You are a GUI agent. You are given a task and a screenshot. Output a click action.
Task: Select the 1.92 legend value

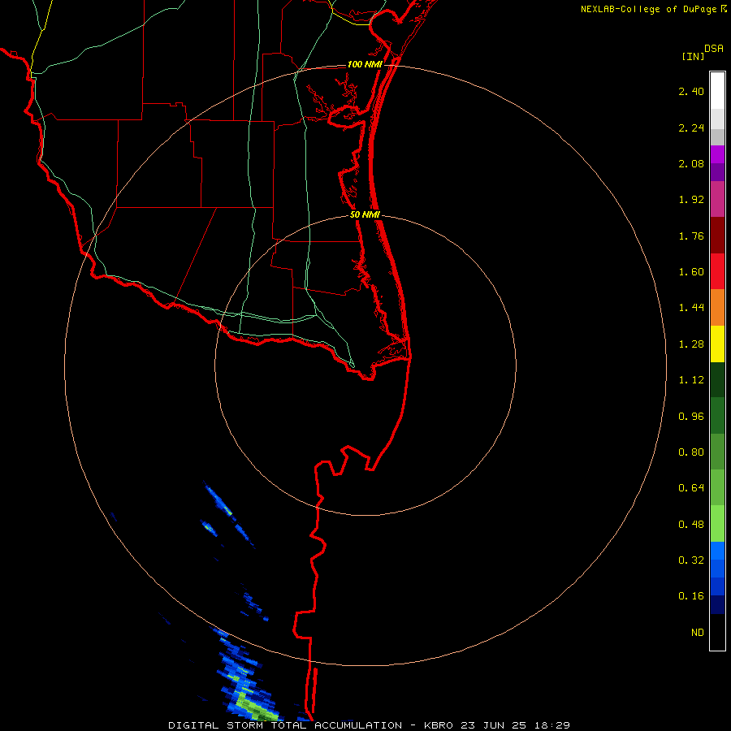coord(691,200)
